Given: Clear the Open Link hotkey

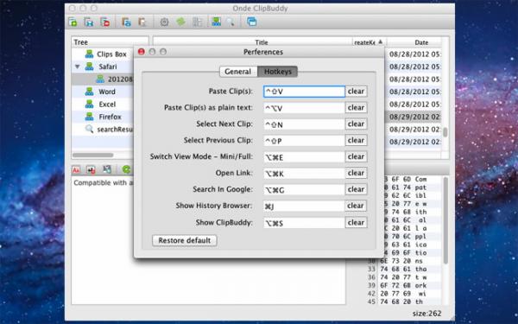Looking at the screenshot, I should click(x=356, y=173).
